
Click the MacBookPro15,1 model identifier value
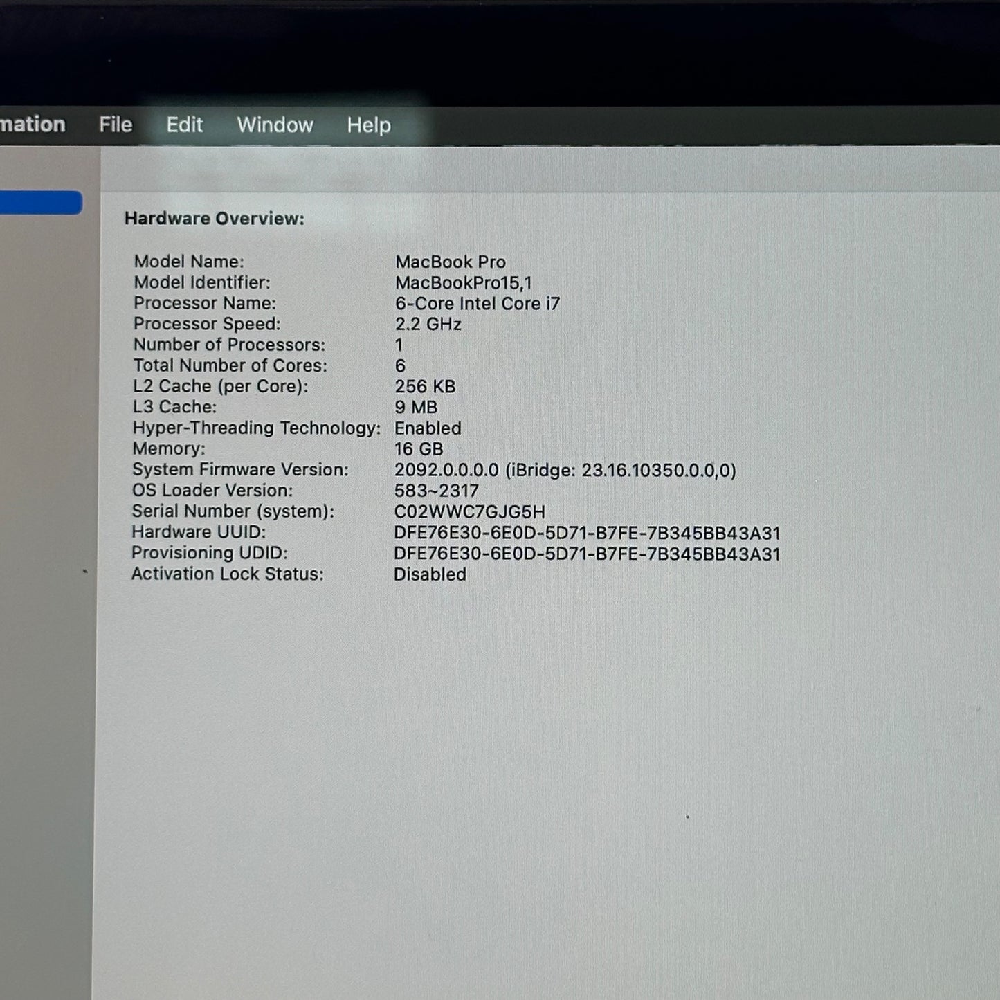tap(463, 283)
